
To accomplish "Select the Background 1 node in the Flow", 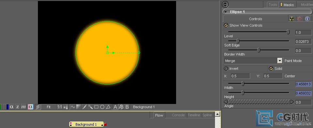I will coord(86,124).
